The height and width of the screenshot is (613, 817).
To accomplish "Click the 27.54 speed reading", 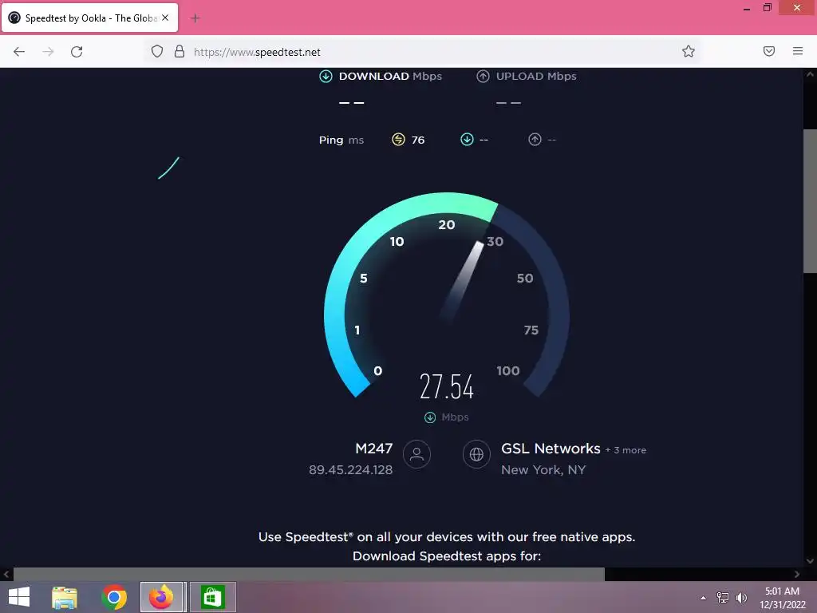I will click(447, 387).
